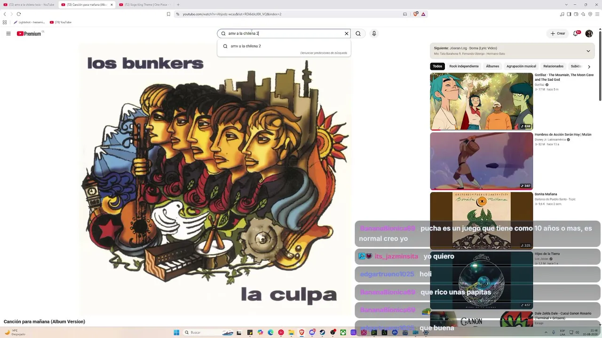Open the bookmarks bar apps grid icon
The image size is (602, 338).
pyautogui.click(x=5, y=22)
